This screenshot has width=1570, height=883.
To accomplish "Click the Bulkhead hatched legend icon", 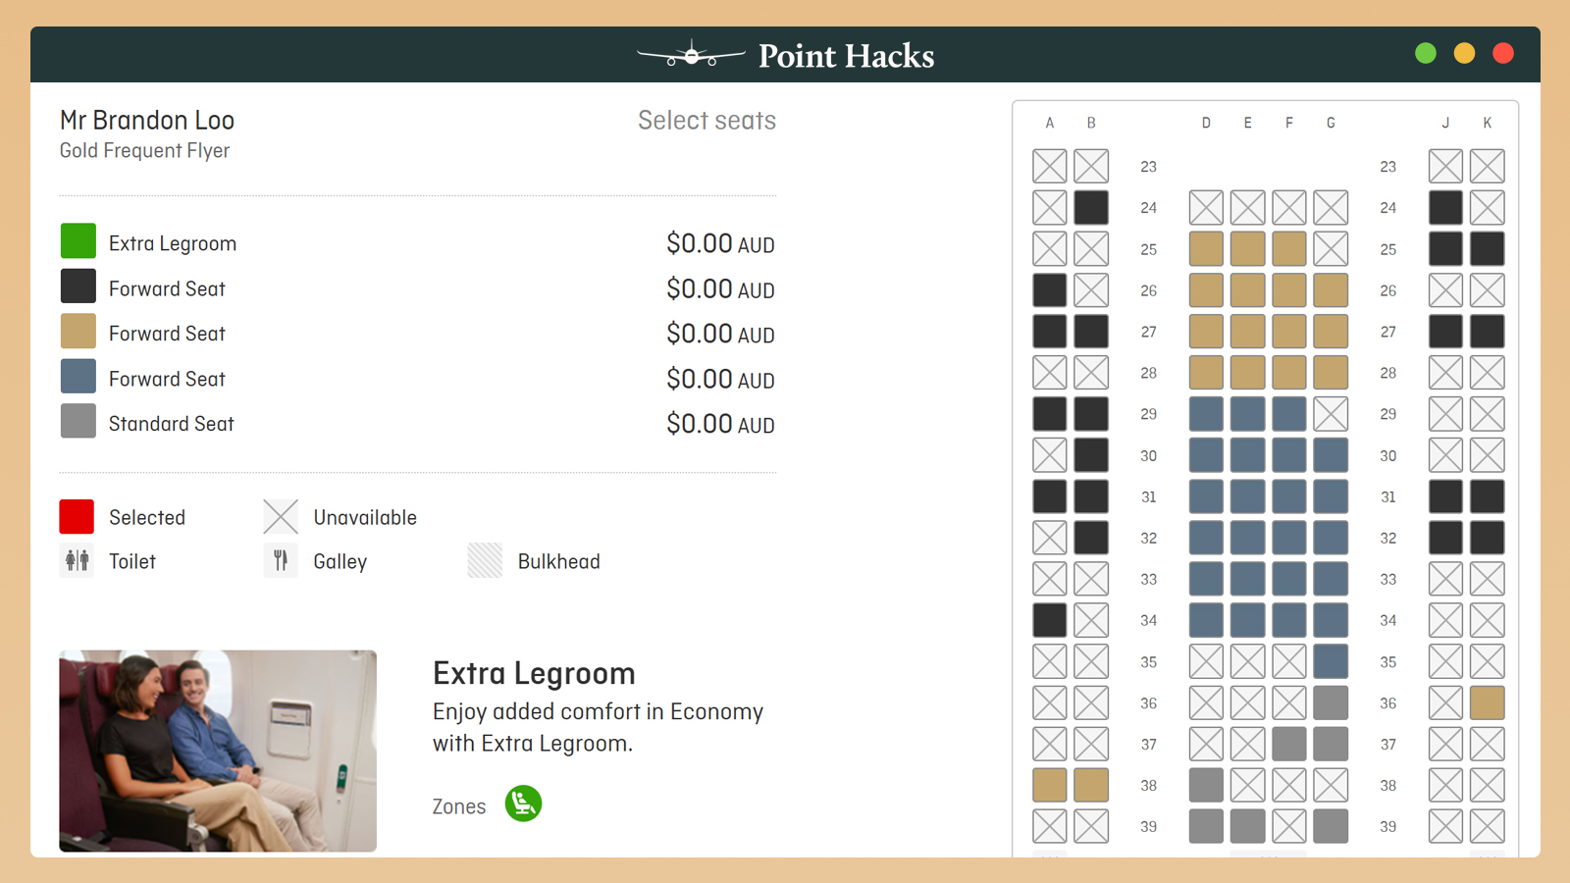I will 485,561.
